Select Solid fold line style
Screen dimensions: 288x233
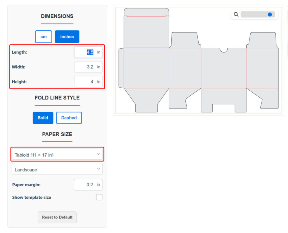43,118
